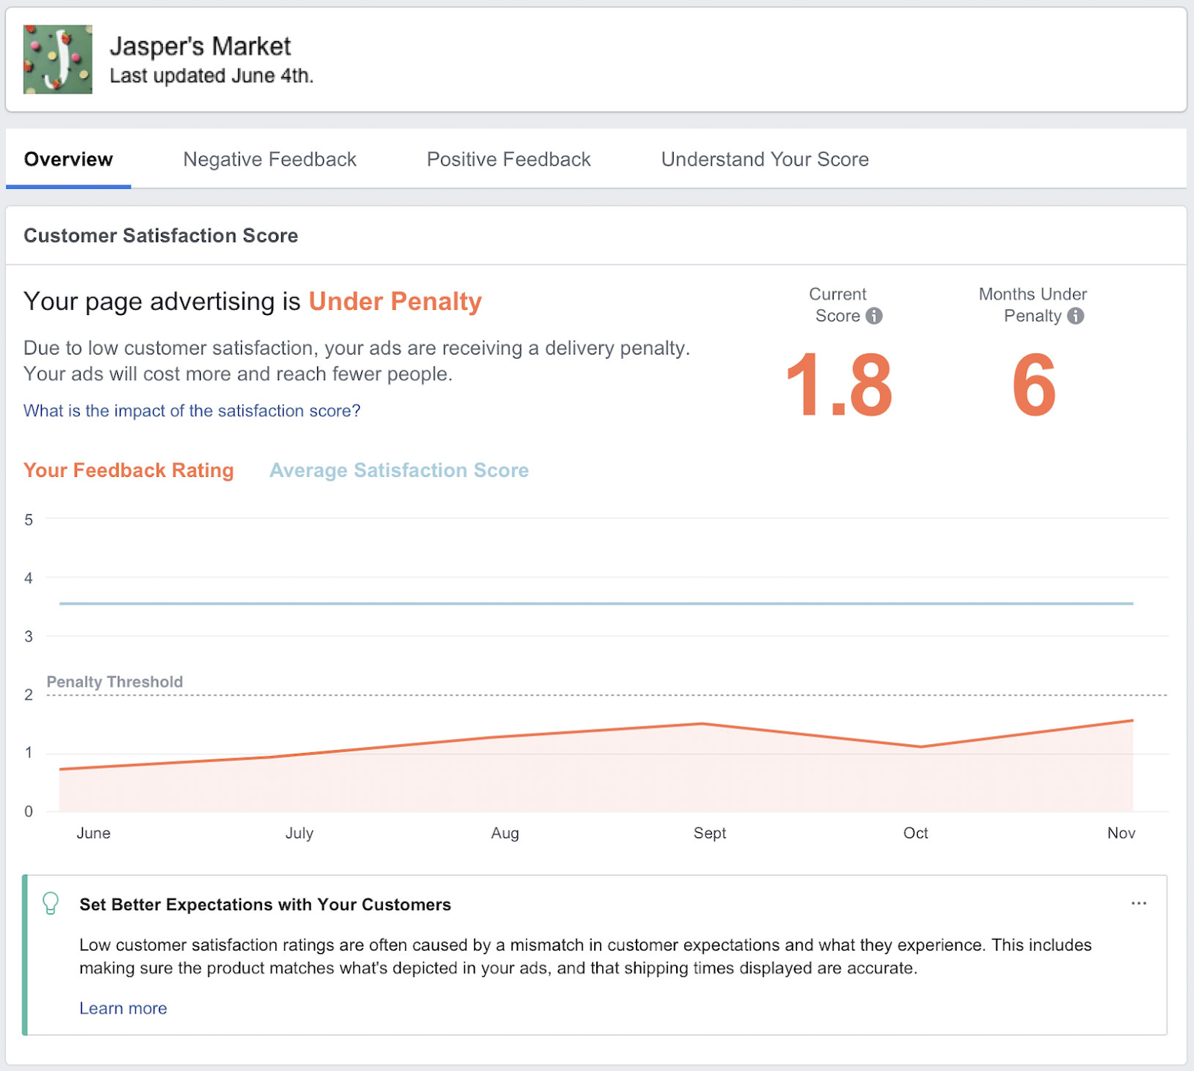Open 'What is the impact of the satisfaction score?' link

tap(192, 410)
